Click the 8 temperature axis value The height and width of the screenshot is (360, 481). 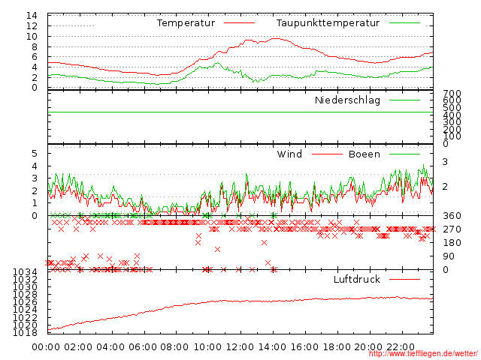35,46
